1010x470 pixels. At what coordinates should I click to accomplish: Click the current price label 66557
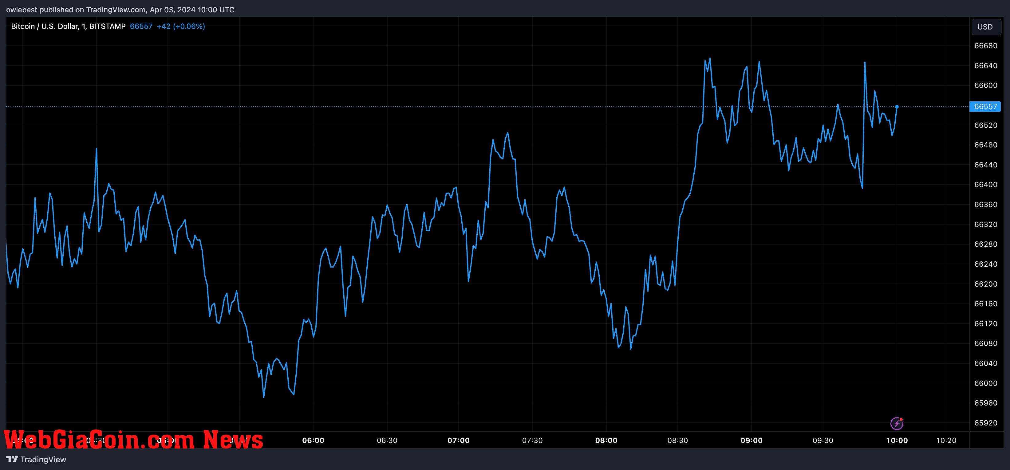pyautogui.click(x=985, y=107)
